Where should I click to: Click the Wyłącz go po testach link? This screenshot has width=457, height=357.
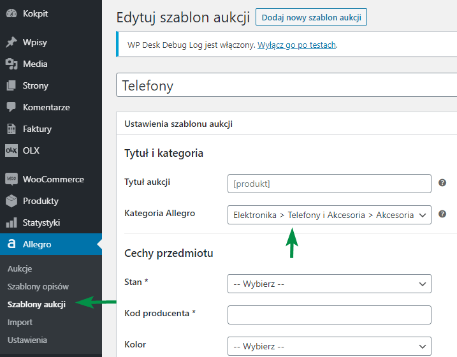[297, 45]
